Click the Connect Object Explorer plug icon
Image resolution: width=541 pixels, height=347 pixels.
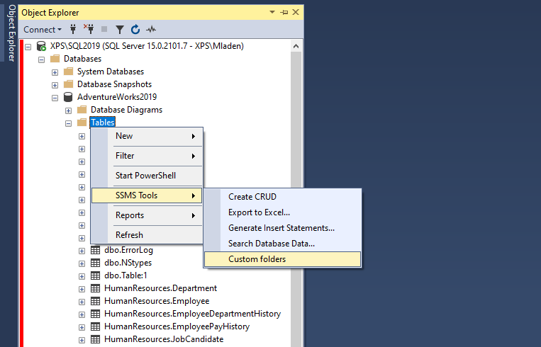[73, 29]
